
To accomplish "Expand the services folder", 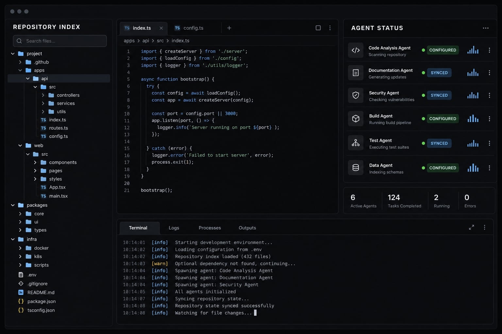I will tap(43, 103).
